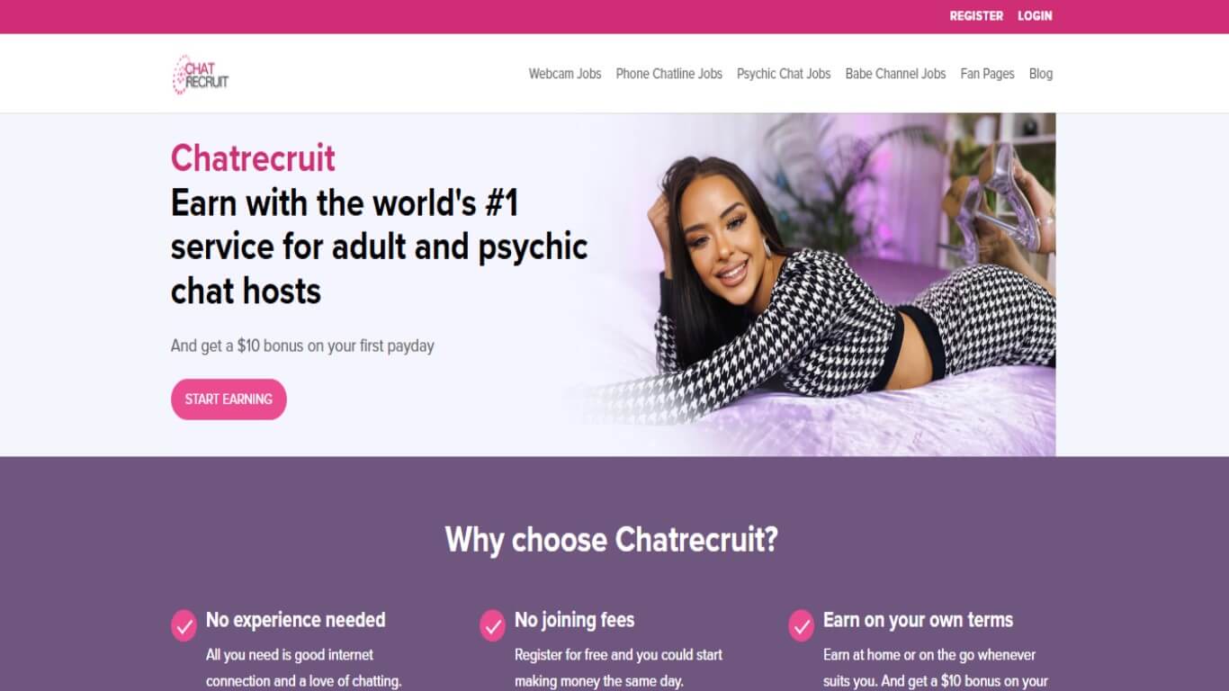Open Phone Chatline Jobs page
1229x691 pixels.
669,74
